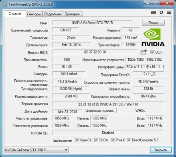
Task: Click the texture fillrate 45.5 GTexel/s
Action: 148,81
